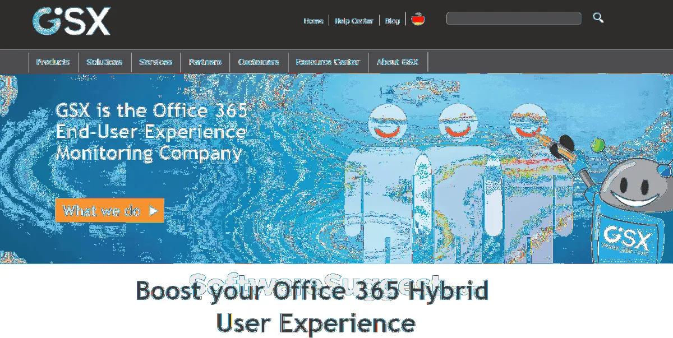Viewport: 673px width, 338px height.
Task: Open the Customers menu
Action: pyautogui.click(x=259, y=62)
